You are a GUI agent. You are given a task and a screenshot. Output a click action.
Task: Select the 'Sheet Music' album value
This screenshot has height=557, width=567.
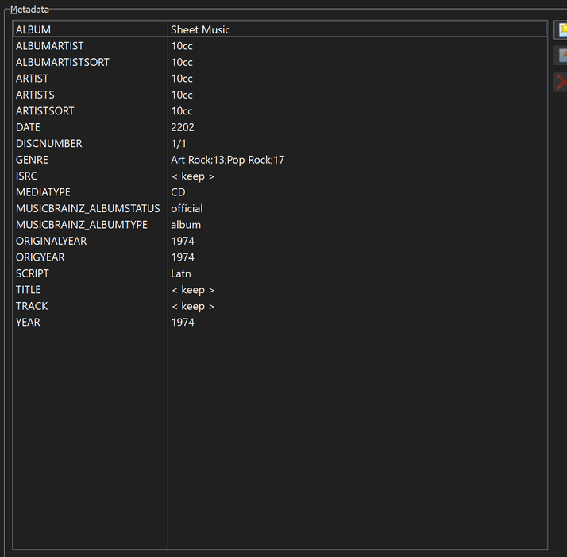[200, 29]
